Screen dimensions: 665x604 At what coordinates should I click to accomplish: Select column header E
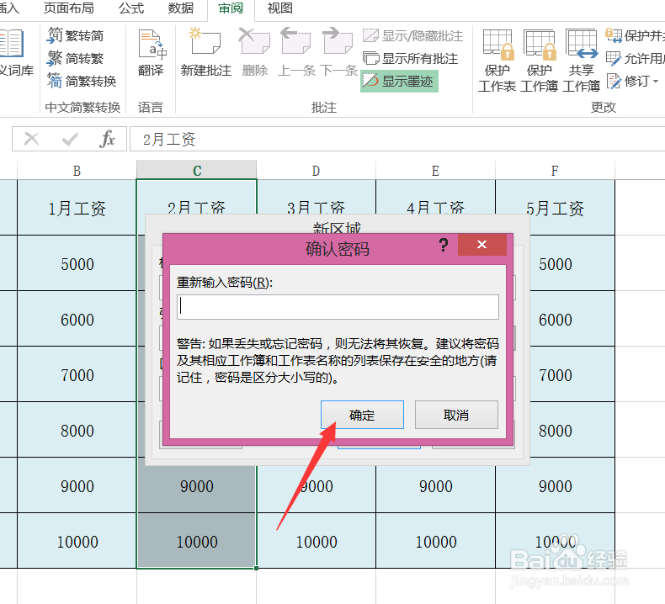(x=435, y=171)
